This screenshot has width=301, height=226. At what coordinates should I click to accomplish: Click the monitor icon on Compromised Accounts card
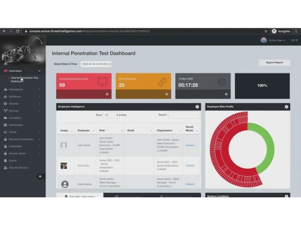pos(102,82)
